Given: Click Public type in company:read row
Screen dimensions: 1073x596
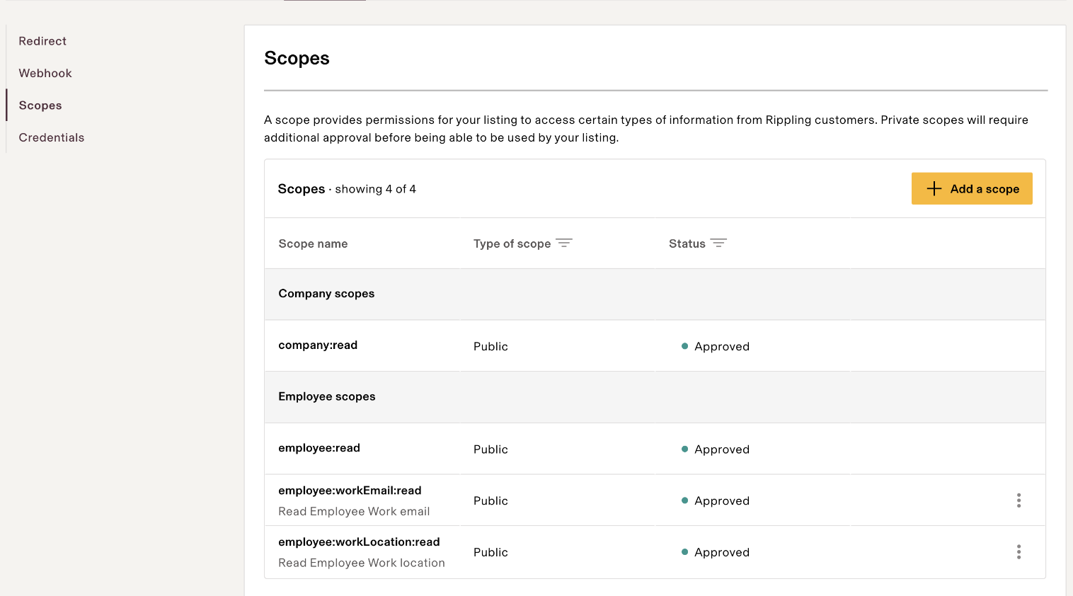Looking at the screenshot, I should [x=490, y=346].
